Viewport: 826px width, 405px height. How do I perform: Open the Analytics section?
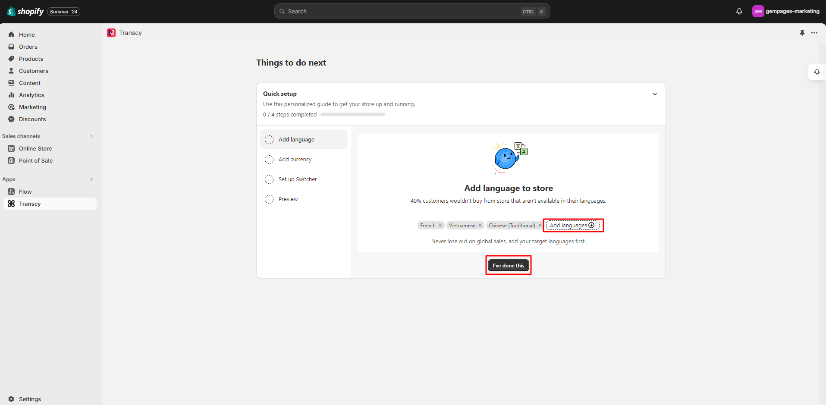[31, 95]
